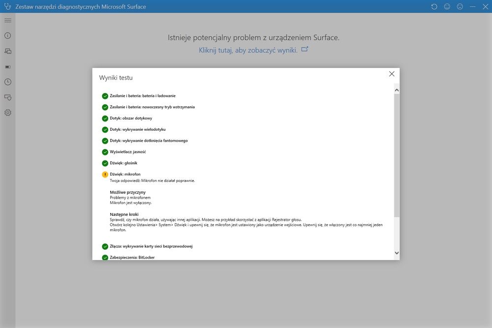Click 'Istnieje potencjalny problem z urządzeniem Surface.'
Viewport: 492px width, 328px height.
pos(253,38)
